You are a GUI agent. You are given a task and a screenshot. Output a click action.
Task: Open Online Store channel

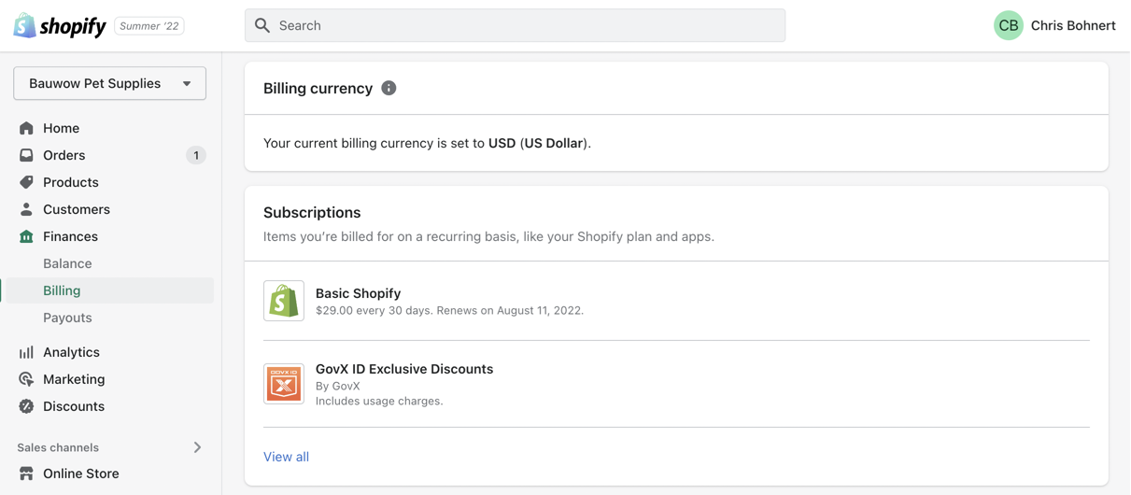tap(81, 474)
